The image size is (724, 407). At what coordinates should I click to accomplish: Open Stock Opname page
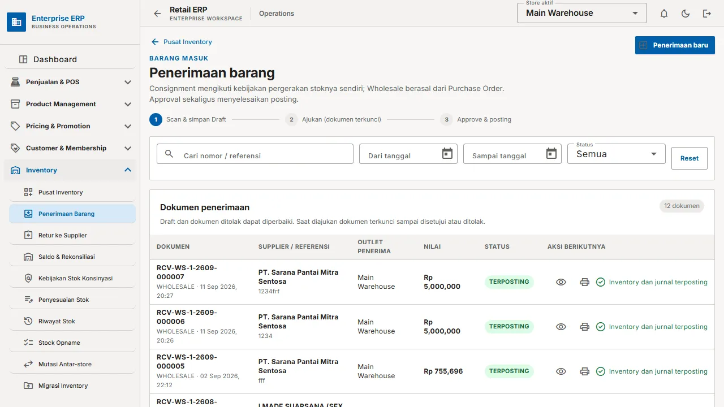click(72, 343)
